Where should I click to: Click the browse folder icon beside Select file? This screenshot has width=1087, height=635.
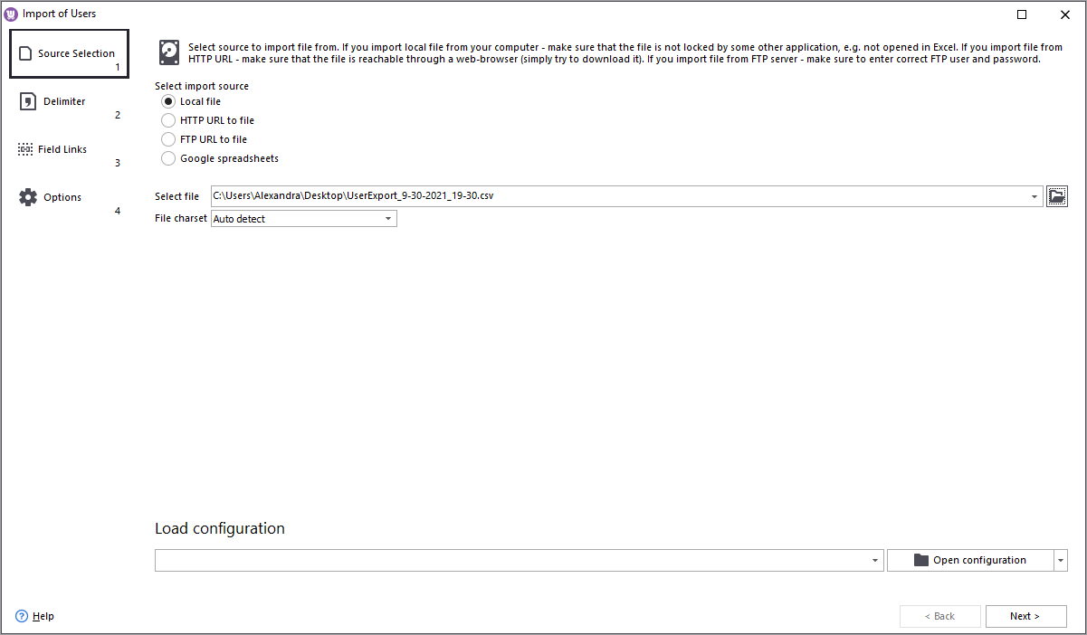pyautogui.click(x=1057, y=196)
